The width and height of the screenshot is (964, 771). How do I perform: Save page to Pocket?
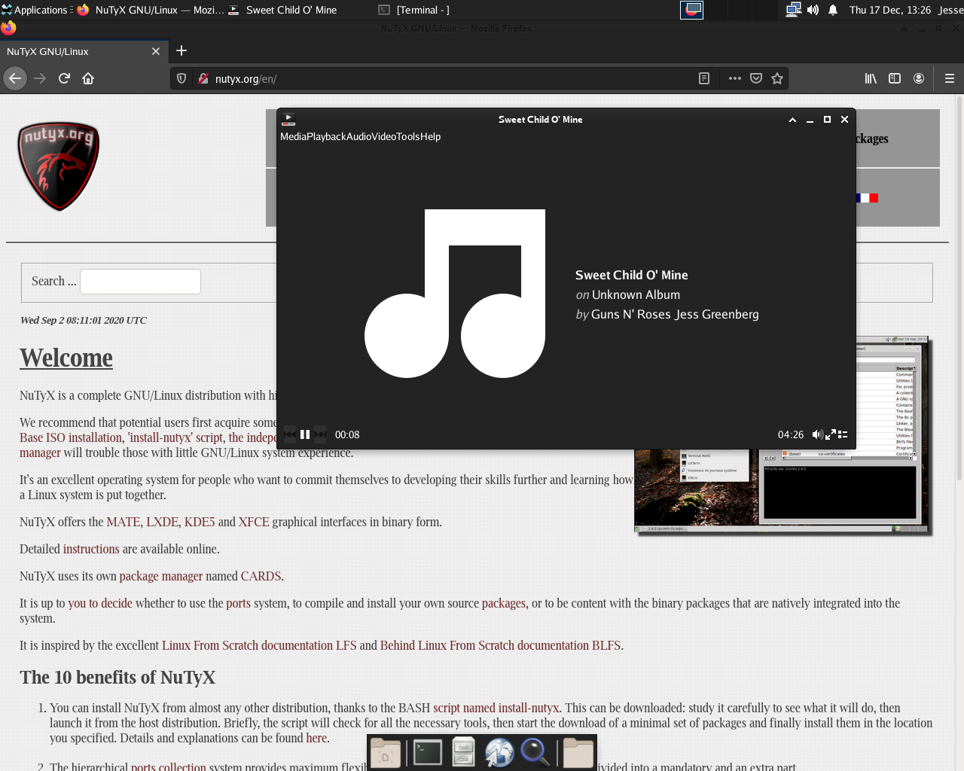click(756, 78)
